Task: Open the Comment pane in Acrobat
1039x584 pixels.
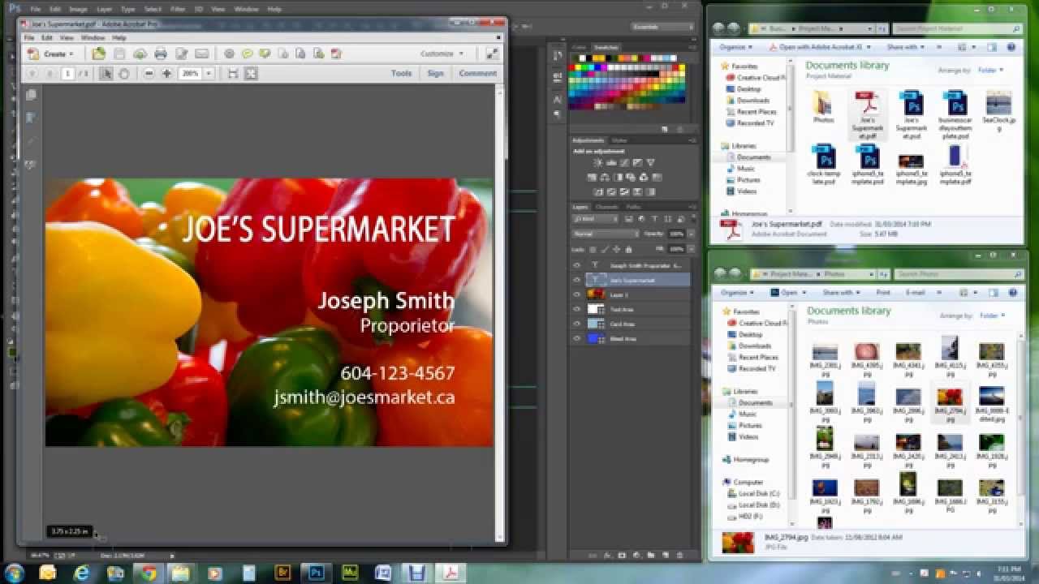Action: pos(477,73)
